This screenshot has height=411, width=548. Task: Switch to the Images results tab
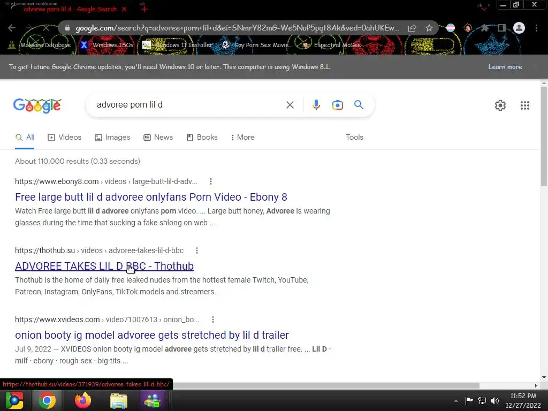tap(112, 138)
